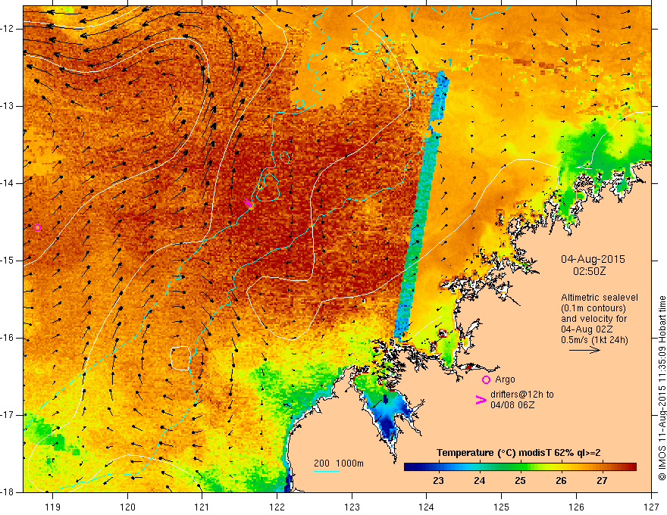667x515 pixels.
Task: Click the cyan bathymetry legend line
Action: click(327, 471)
